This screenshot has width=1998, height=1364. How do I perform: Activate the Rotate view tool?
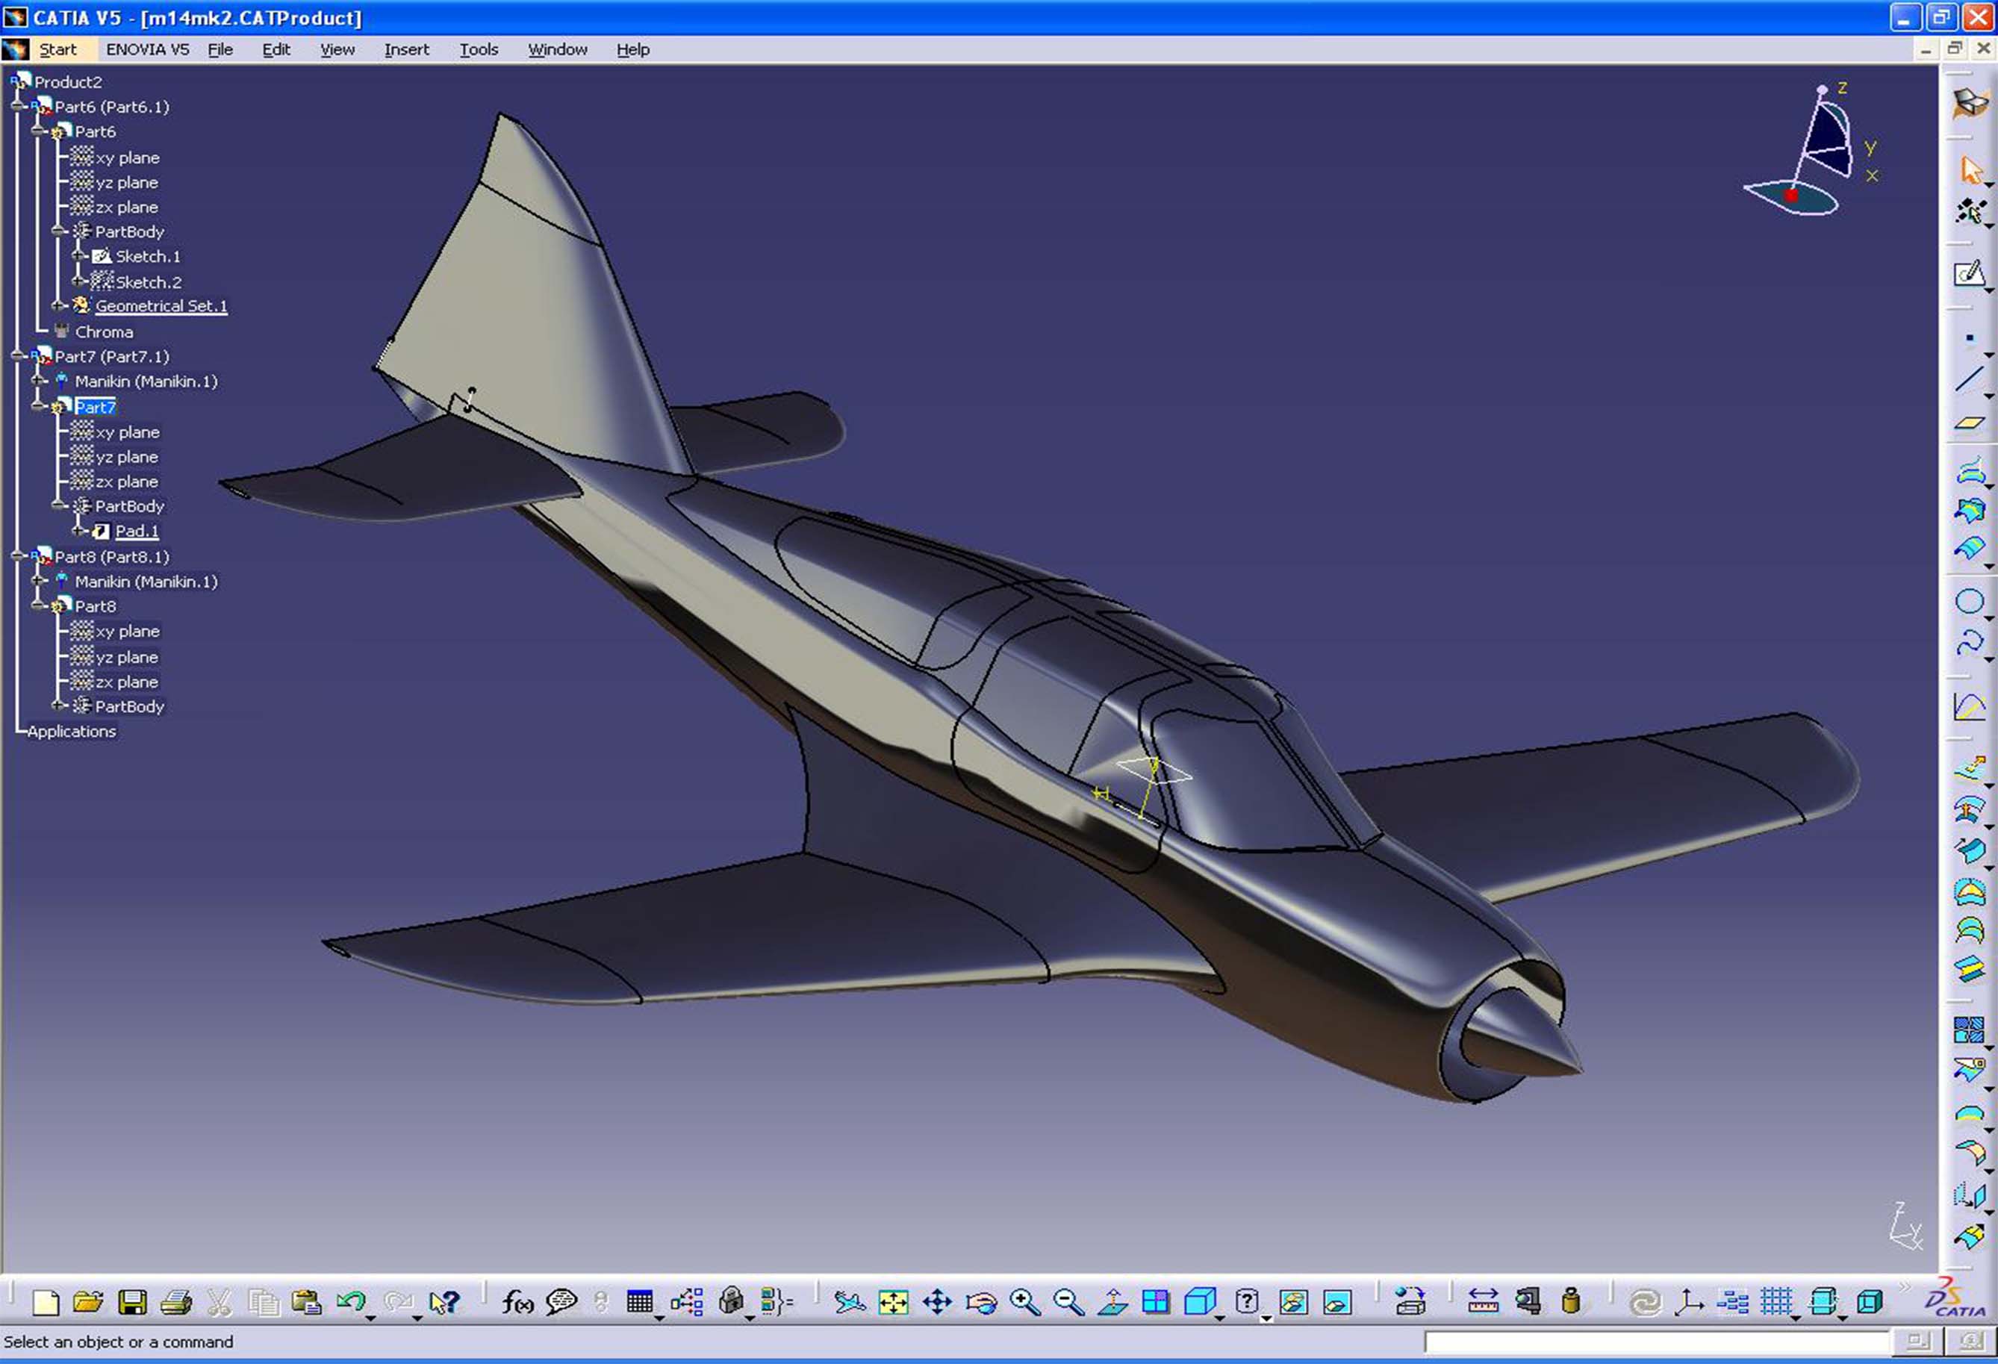point(980,1301)
